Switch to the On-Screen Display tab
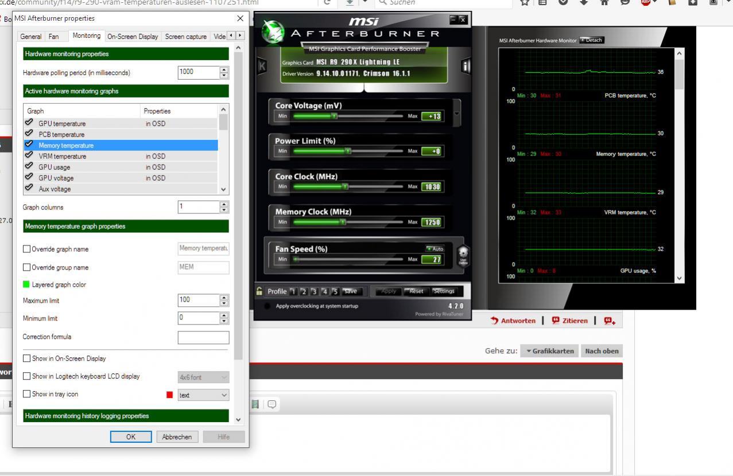Viewport: 733px width, 476px height. point(133,37)
